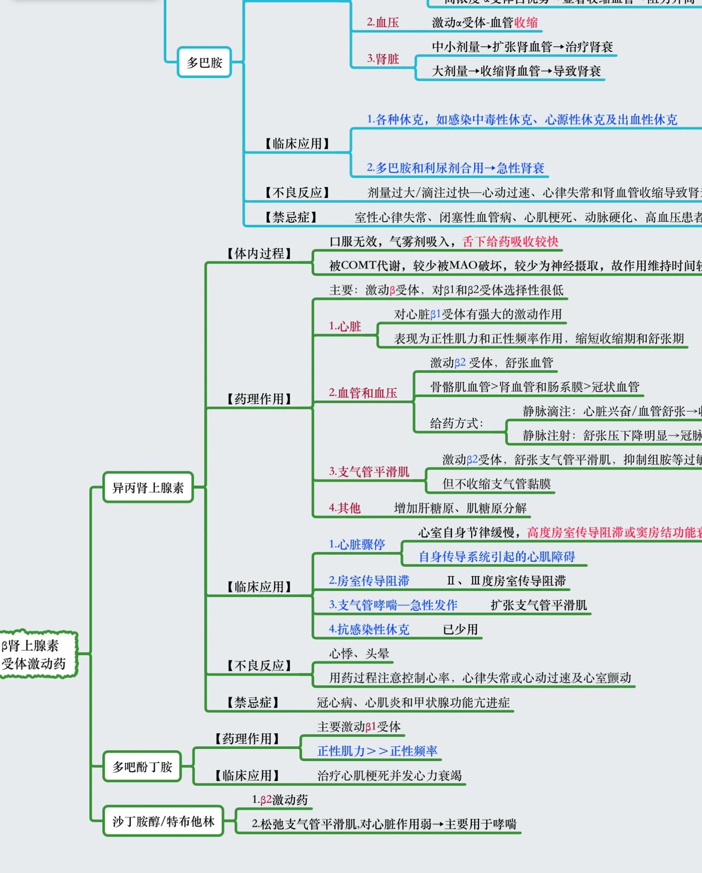Click blue text 自身传导系统引起的心肌障碍
Viewport: 702px width, 873px height.
point(496,557)
